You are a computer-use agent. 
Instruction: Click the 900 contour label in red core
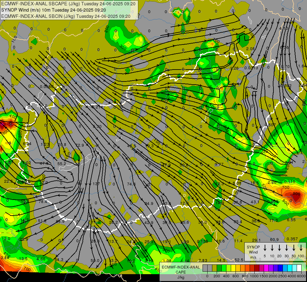(296, 194)
